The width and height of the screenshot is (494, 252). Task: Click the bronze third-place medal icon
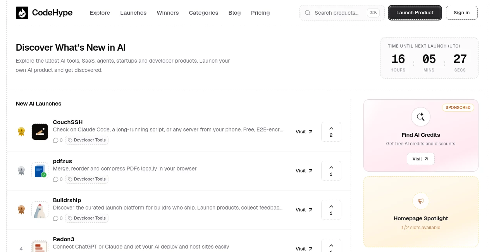[x=21, y=210]
